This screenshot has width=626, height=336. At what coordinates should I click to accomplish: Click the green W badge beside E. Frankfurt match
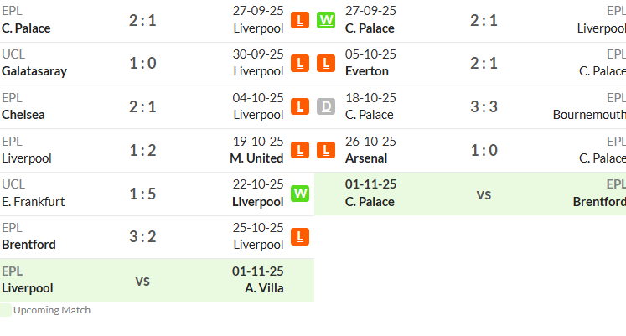(x=300, y=194)
